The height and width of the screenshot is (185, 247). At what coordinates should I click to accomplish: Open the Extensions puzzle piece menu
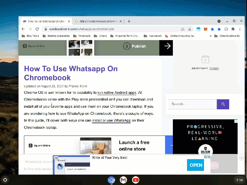[233, 29]
